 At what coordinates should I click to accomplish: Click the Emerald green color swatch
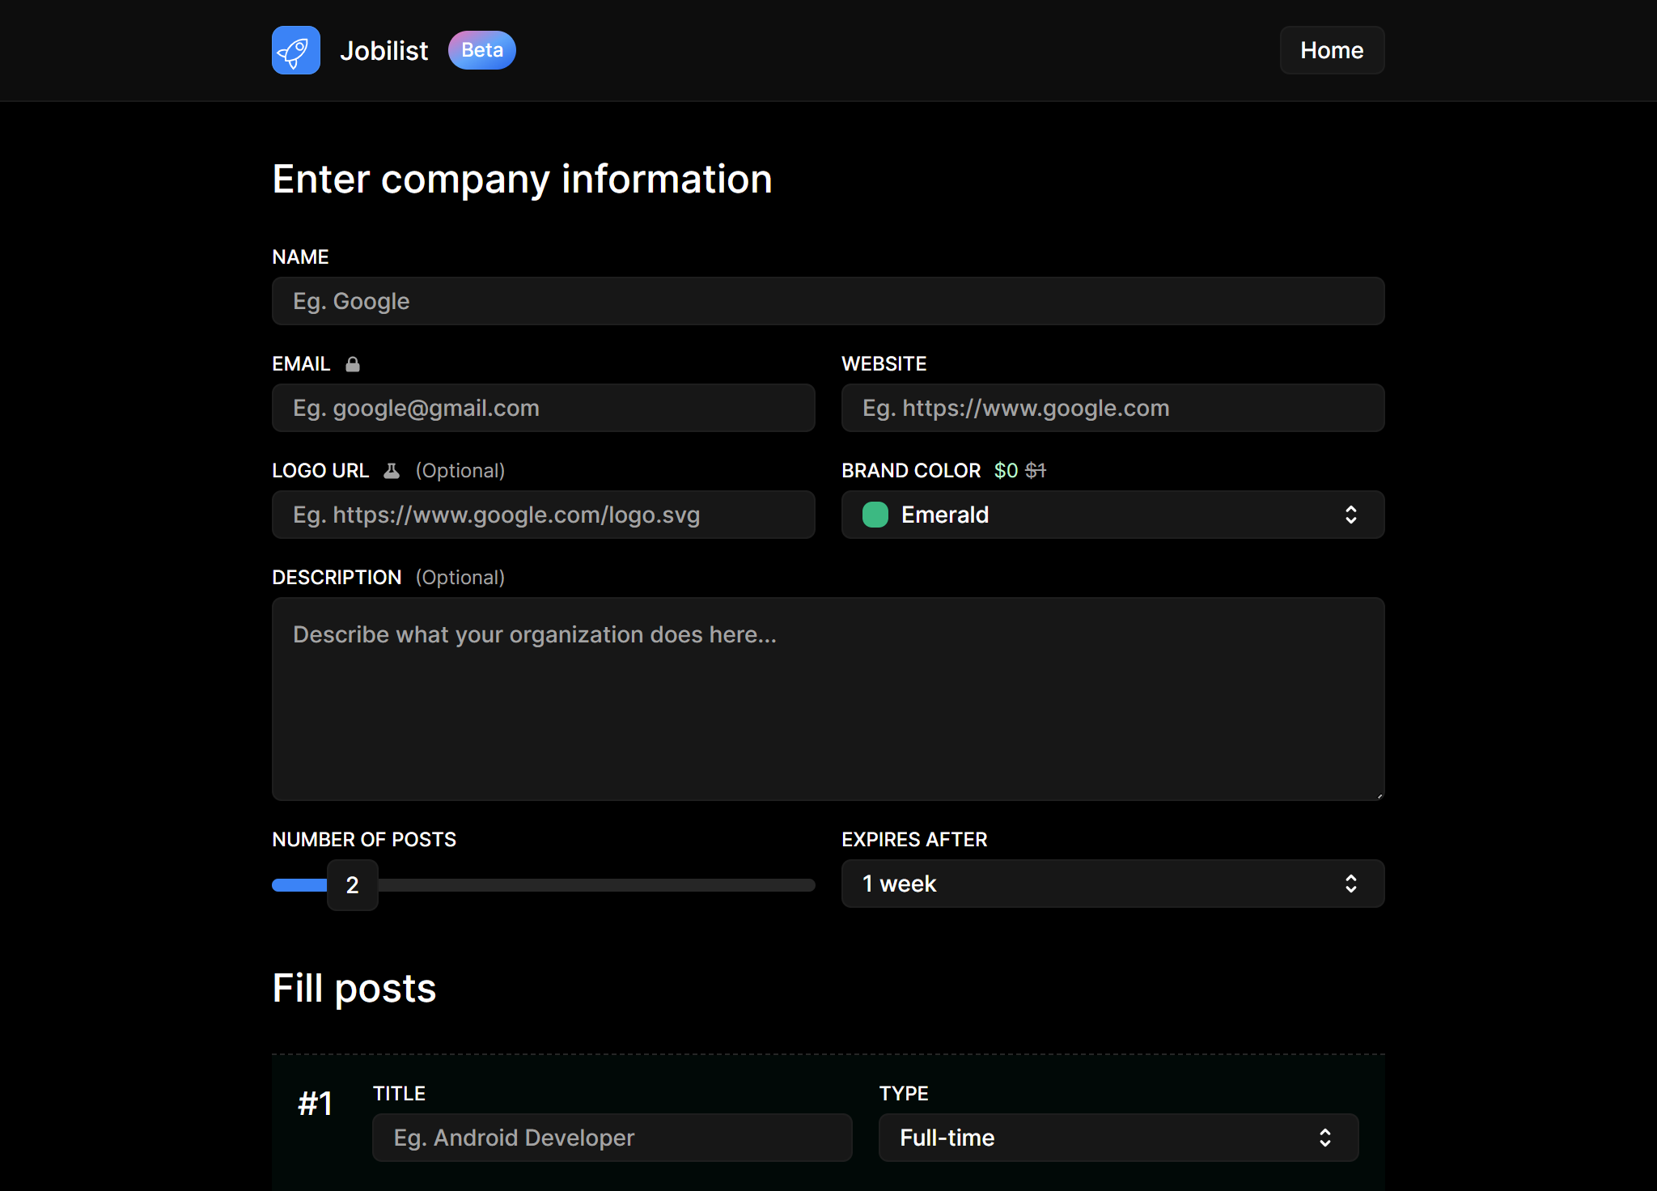click(x=875, y=515)
